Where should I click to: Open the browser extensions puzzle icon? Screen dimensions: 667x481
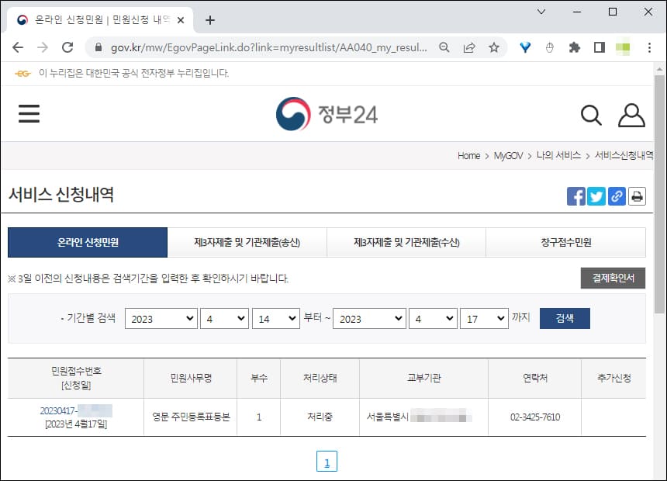pyautogui.click(x=573, y=47)
